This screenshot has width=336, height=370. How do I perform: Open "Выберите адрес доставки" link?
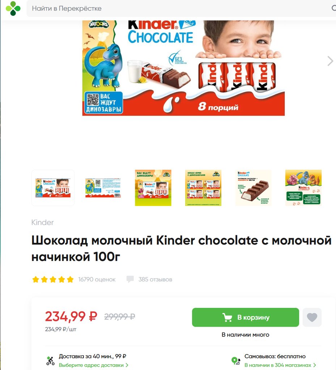(x=94, y=365)
